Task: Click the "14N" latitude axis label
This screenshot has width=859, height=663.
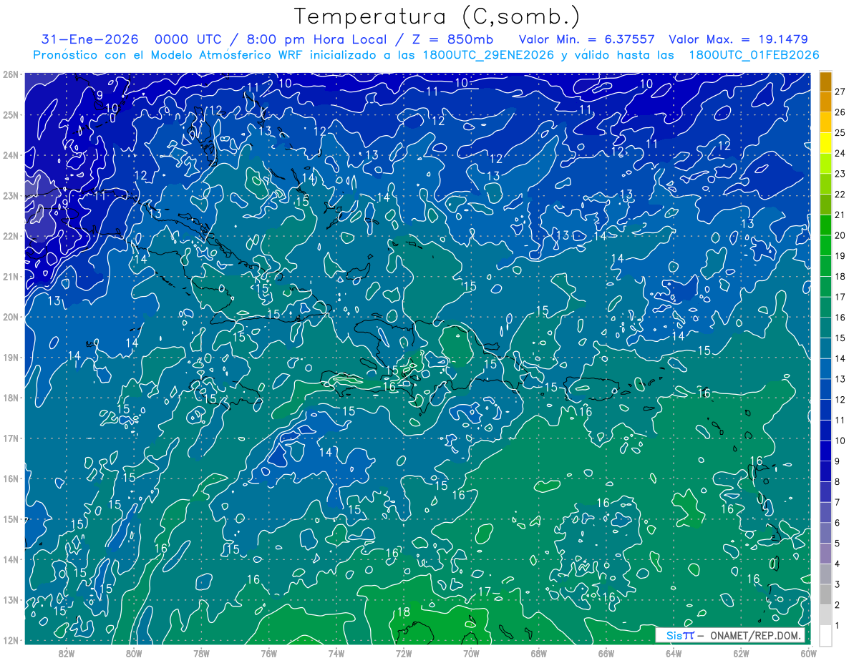Action: coord(10,559)
